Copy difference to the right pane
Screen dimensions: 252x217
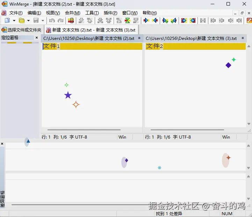146,20
